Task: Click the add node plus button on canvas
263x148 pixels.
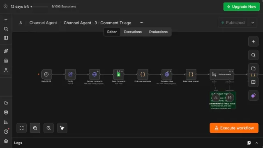Action: (253, 42)
